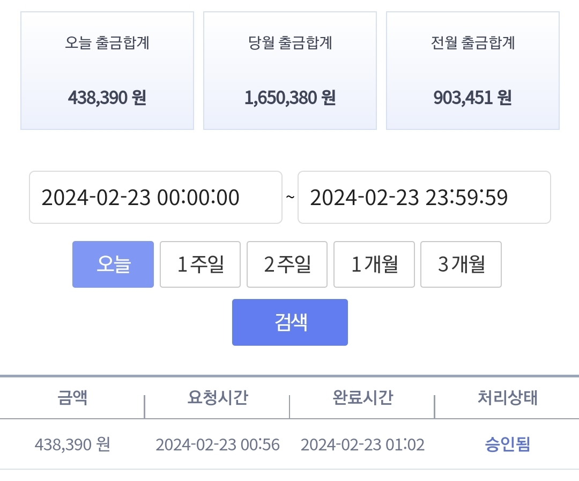Viewport: 579px width, 481px height.
Task: Click the 당월 출금합계 summary card
Action: (290, 71)
